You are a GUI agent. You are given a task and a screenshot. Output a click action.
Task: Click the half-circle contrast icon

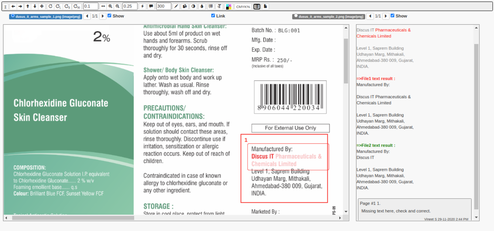(x=193, y=6)
